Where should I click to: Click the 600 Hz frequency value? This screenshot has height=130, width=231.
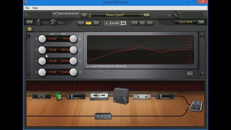coord(65,50)
